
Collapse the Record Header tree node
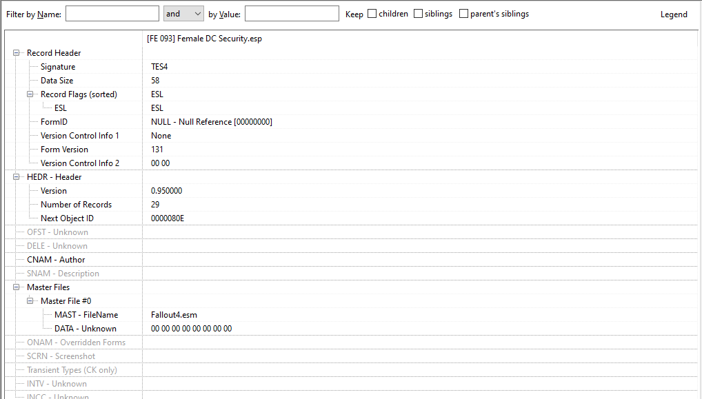pyautogui.click(x=17, y=53)
